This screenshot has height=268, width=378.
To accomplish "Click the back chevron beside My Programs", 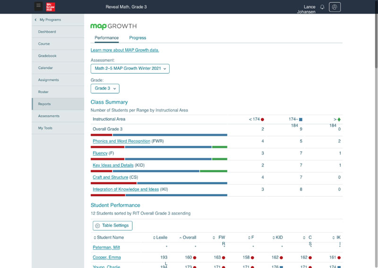I will pos(36,20).
